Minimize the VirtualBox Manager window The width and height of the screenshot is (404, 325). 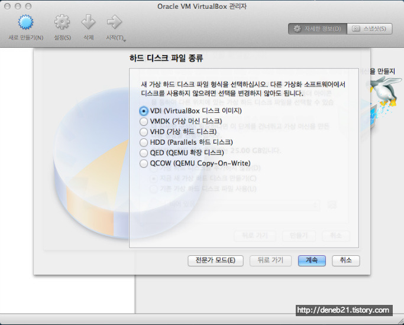click(18, 6)
